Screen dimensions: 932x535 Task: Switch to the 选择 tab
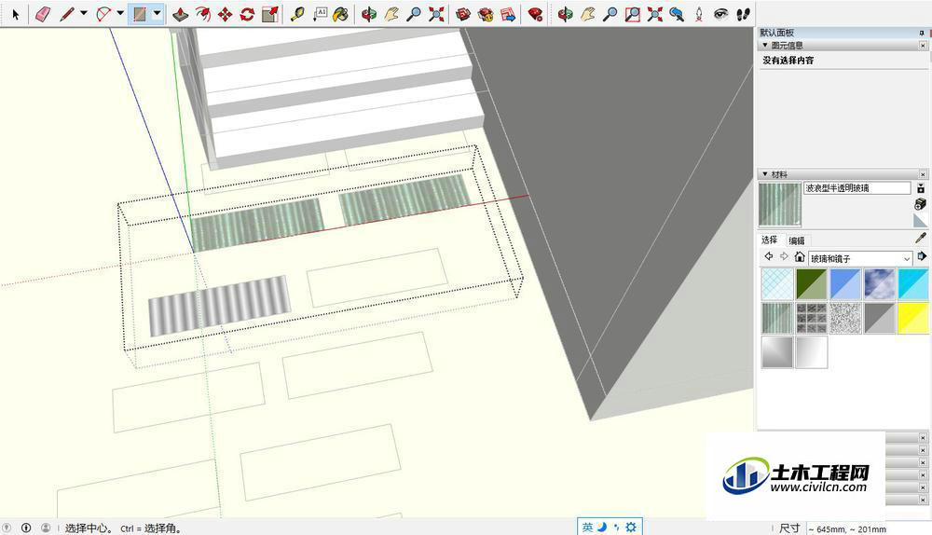[769, 240]
